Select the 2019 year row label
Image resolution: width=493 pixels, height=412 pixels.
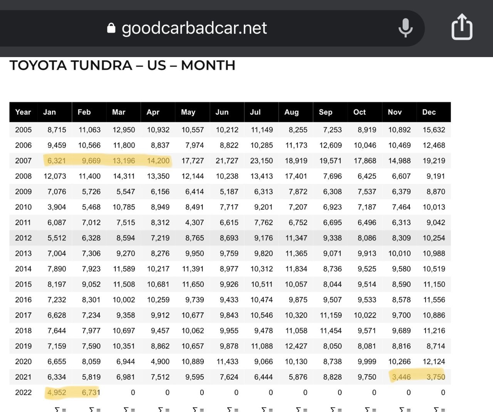coord(23,346)
